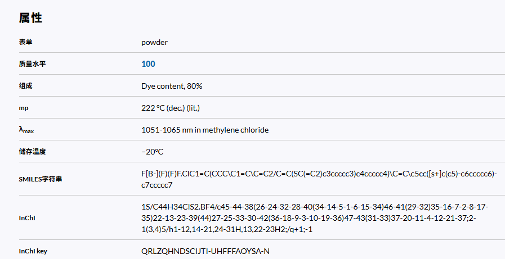The height and width of the screenshot is (259, 505).
Task: Open the quality level 100 link
Action: pos(148,64)
